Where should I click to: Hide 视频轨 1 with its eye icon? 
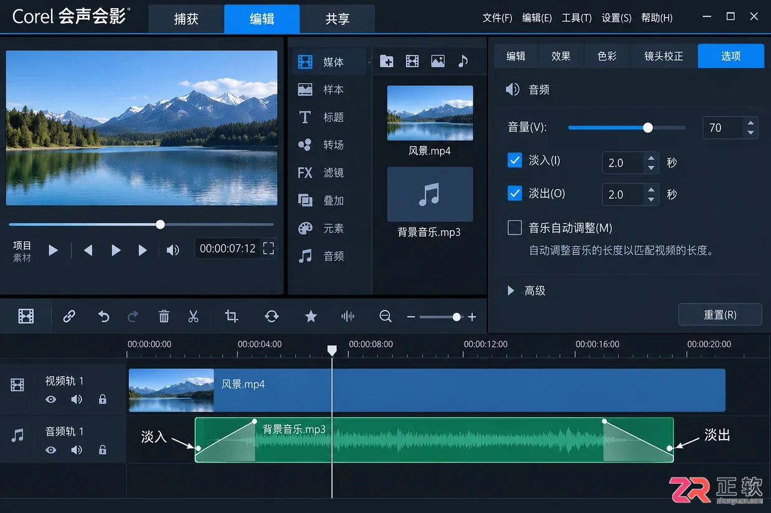(51, 399)
